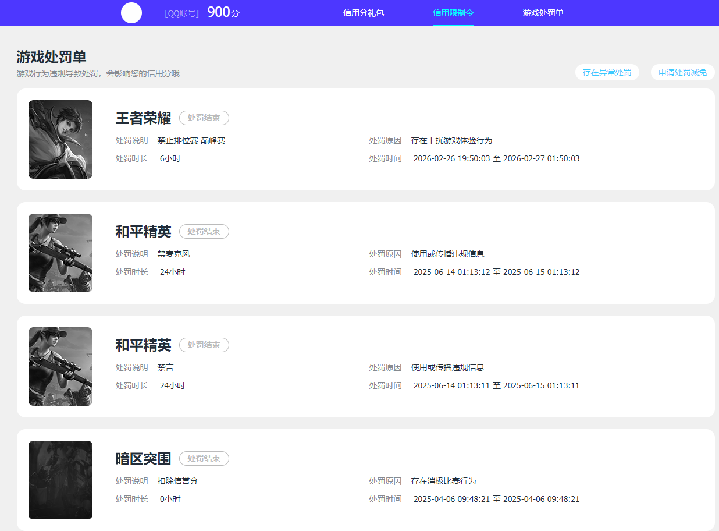This screenshot has height=531, width=719.
Task: Click 处罚结束 badge beside 暗区突围
Action: (204, 459)
